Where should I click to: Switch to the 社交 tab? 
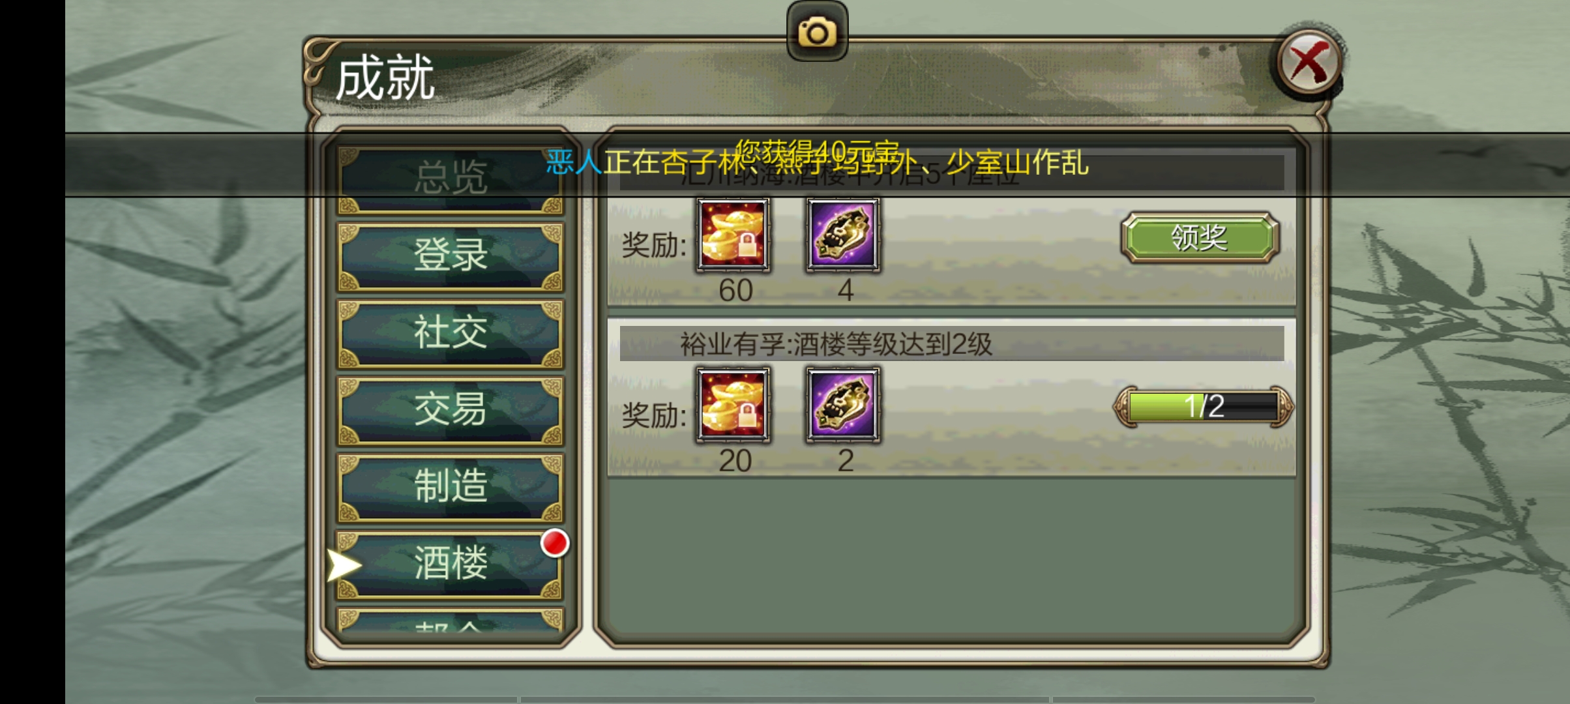(450, 332)
